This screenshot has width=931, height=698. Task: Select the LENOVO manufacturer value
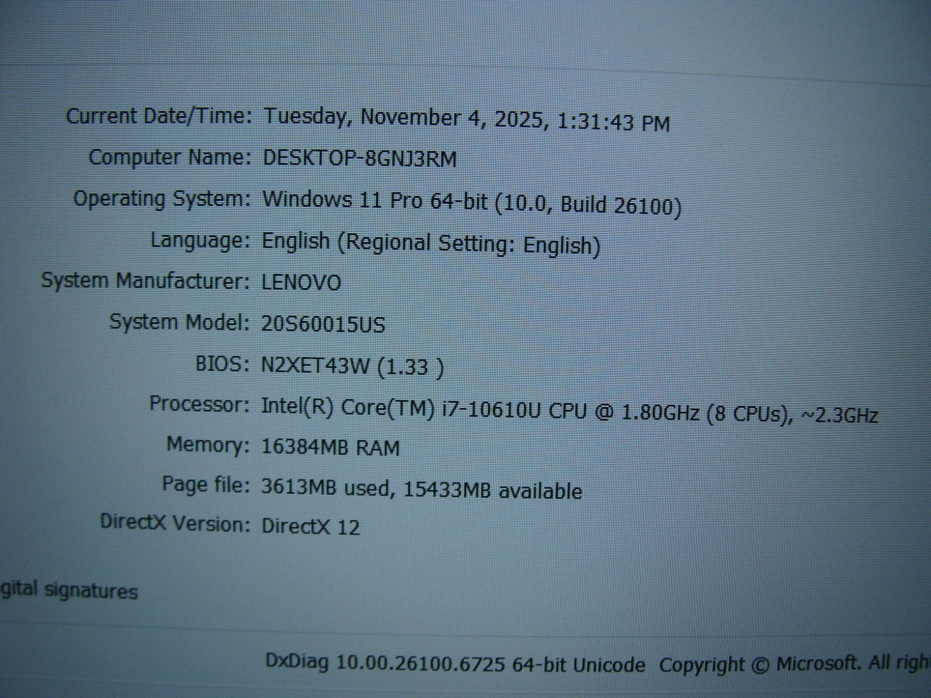tap(301, 283)
